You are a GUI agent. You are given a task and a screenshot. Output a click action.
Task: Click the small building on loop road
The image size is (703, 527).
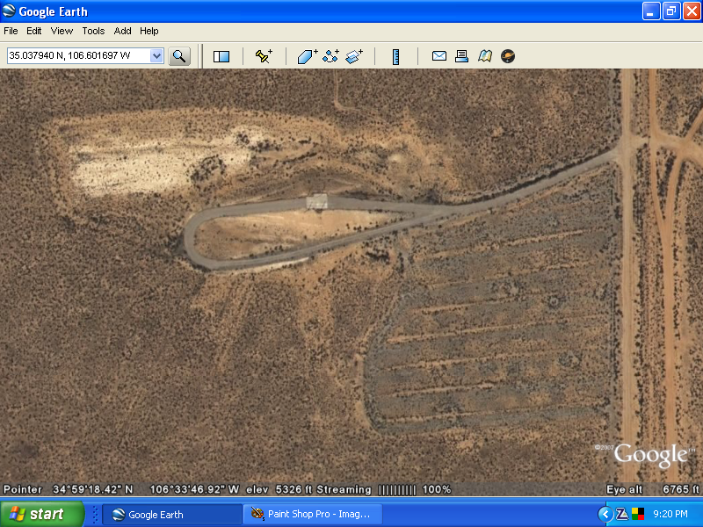[317, 202]
